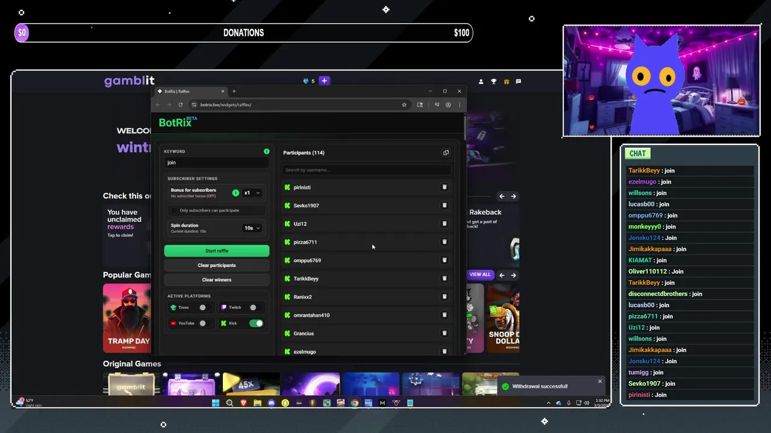The image size is (771, 433).
Task: Delete Grancius participant entry
Action: pos(445,333)
